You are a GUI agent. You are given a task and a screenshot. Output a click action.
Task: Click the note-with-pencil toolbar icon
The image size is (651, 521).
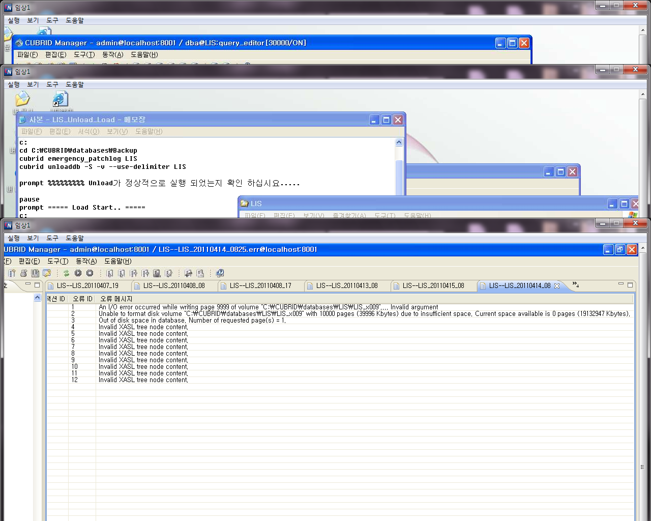[47, 273]
